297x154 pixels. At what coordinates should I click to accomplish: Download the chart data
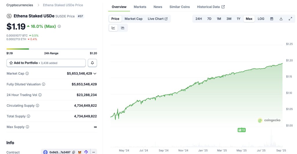click(x=281, y=19)
